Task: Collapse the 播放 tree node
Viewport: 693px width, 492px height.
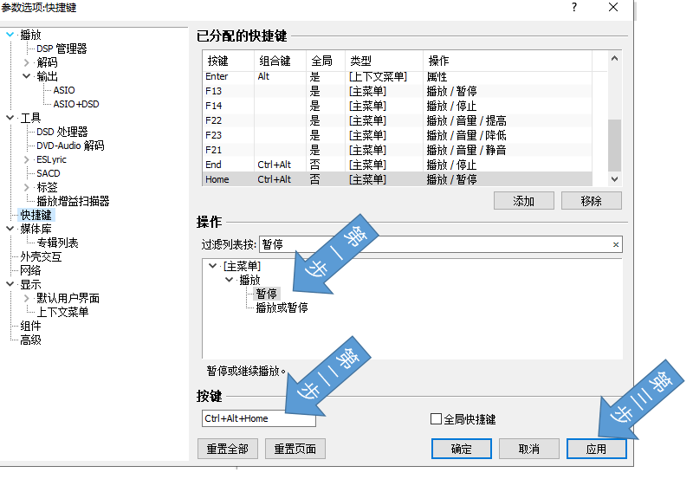Action: [10, 35]
